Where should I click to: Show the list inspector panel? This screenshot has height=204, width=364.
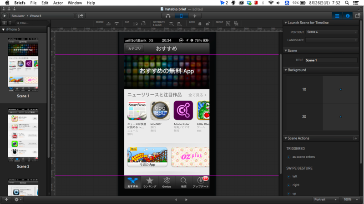[x=337, y=16]
